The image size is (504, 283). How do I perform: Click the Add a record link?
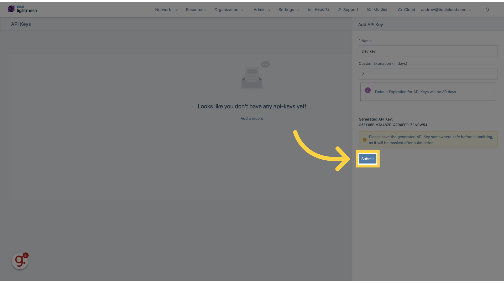coord(252,118)
